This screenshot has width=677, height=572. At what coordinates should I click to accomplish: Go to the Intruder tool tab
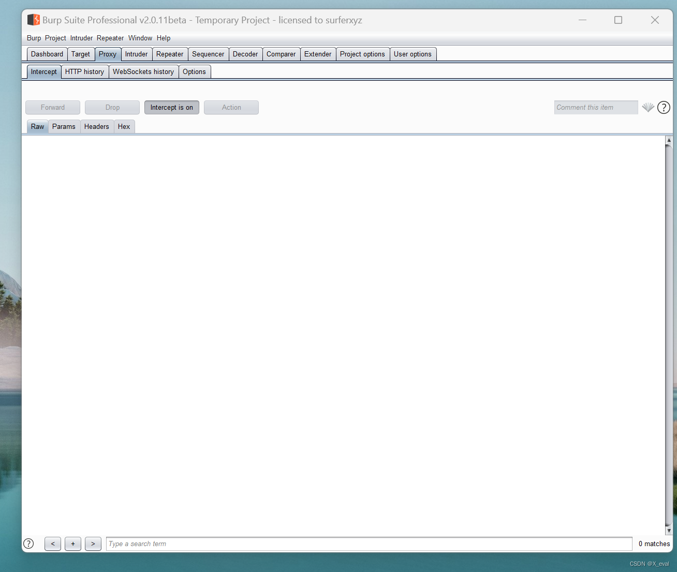click(x=136, y=54)
